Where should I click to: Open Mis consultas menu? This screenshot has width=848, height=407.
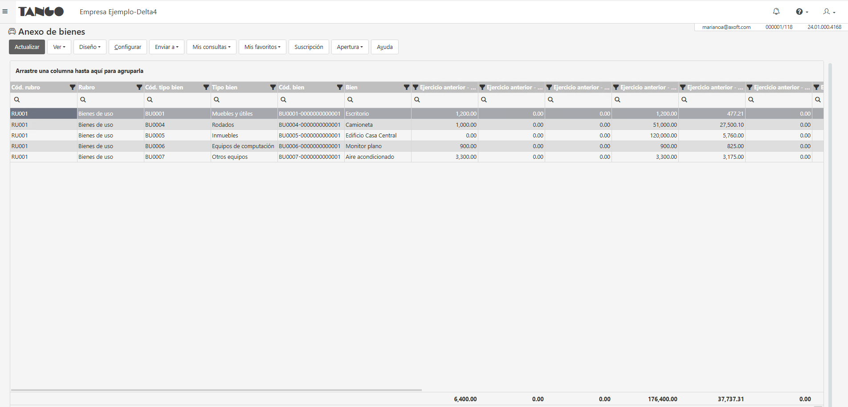(212, 47)
